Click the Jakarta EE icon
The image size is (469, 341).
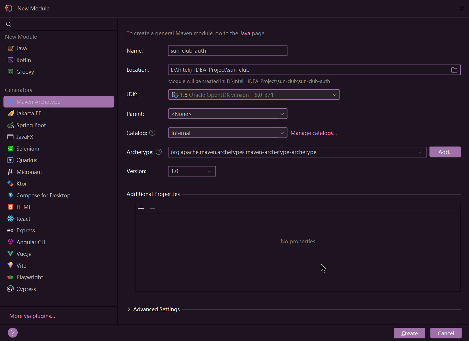(10, 113)
